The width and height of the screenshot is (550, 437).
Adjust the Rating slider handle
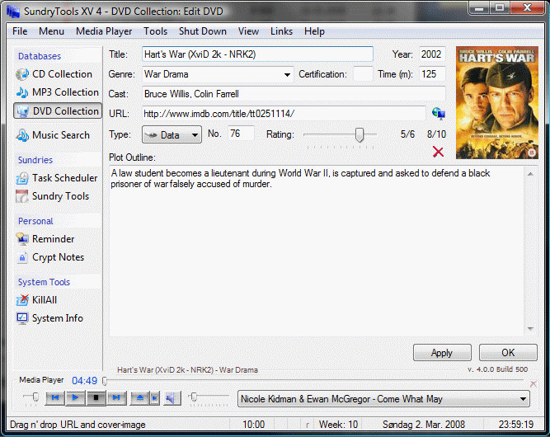tap(360, 134)
